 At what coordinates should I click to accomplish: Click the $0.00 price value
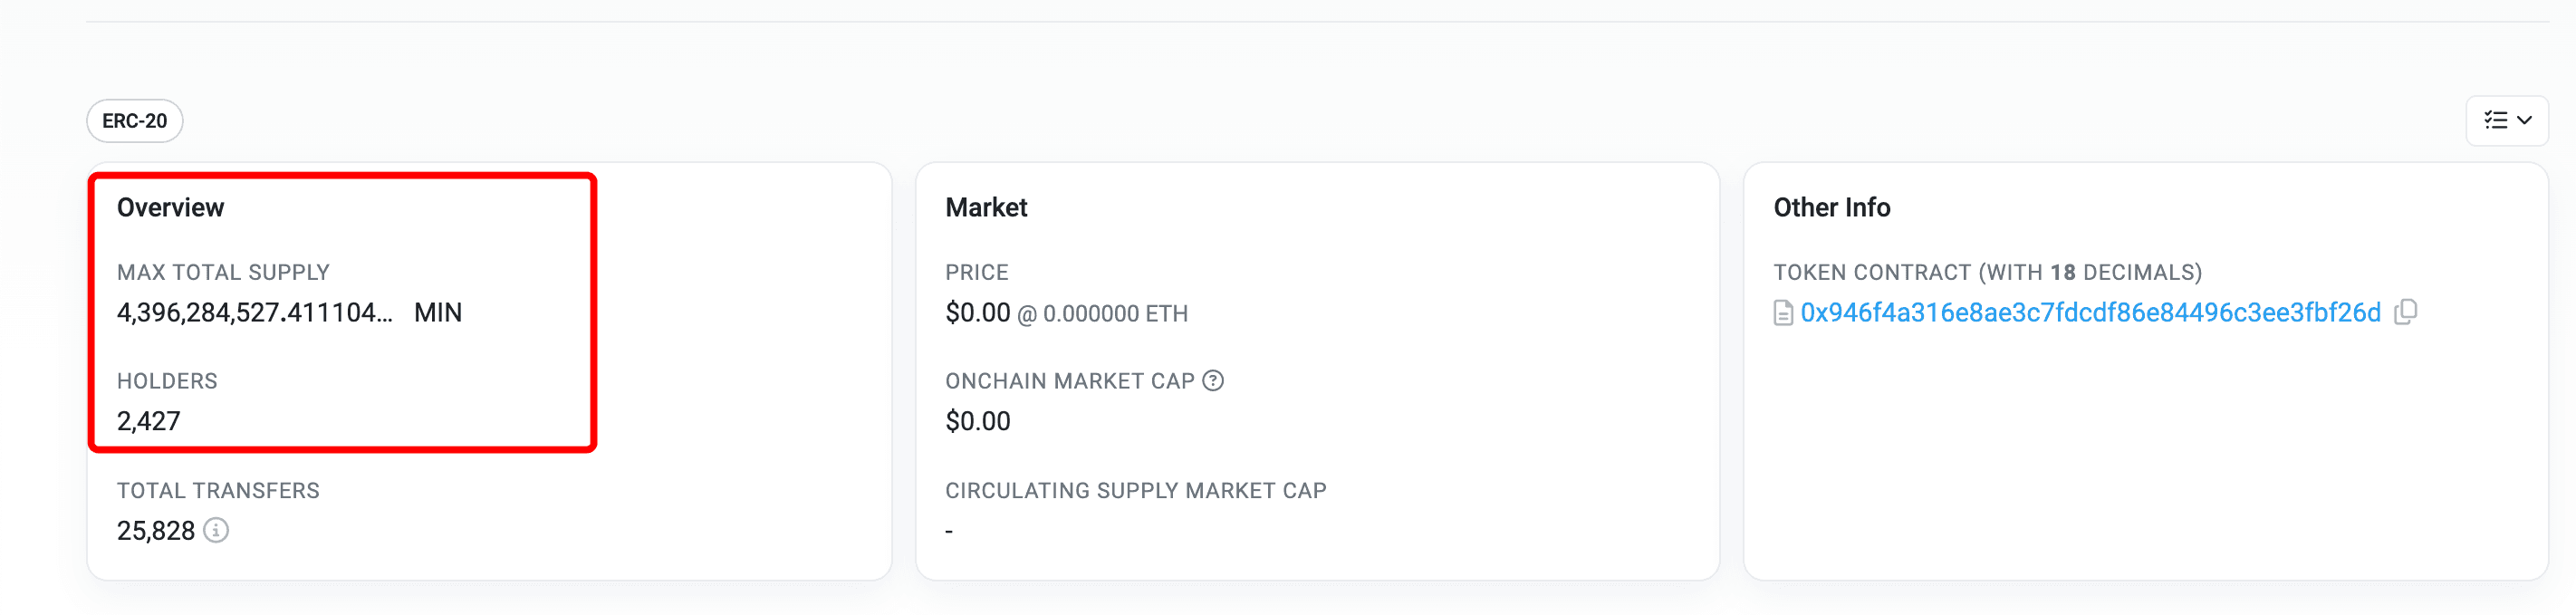coord(978,313)
